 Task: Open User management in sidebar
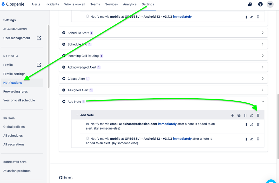pos(17,38)
